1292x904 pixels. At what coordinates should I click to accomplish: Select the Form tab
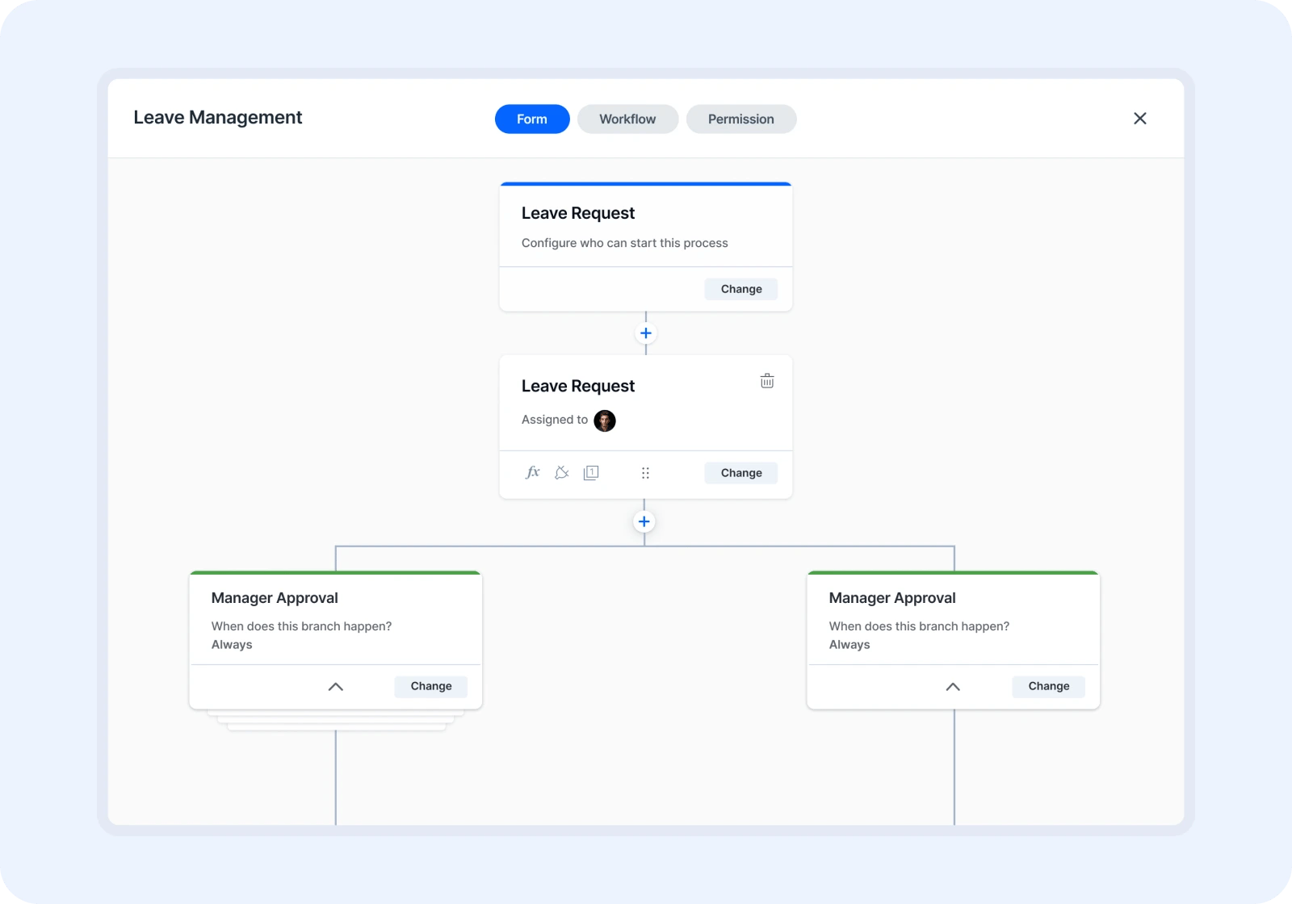tap(531, 119)
